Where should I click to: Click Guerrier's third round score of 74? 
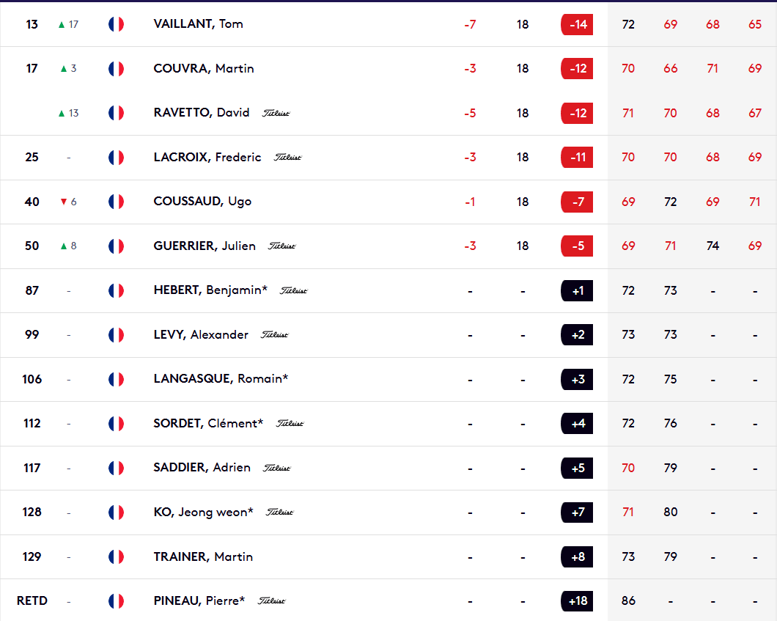[712, 246]
